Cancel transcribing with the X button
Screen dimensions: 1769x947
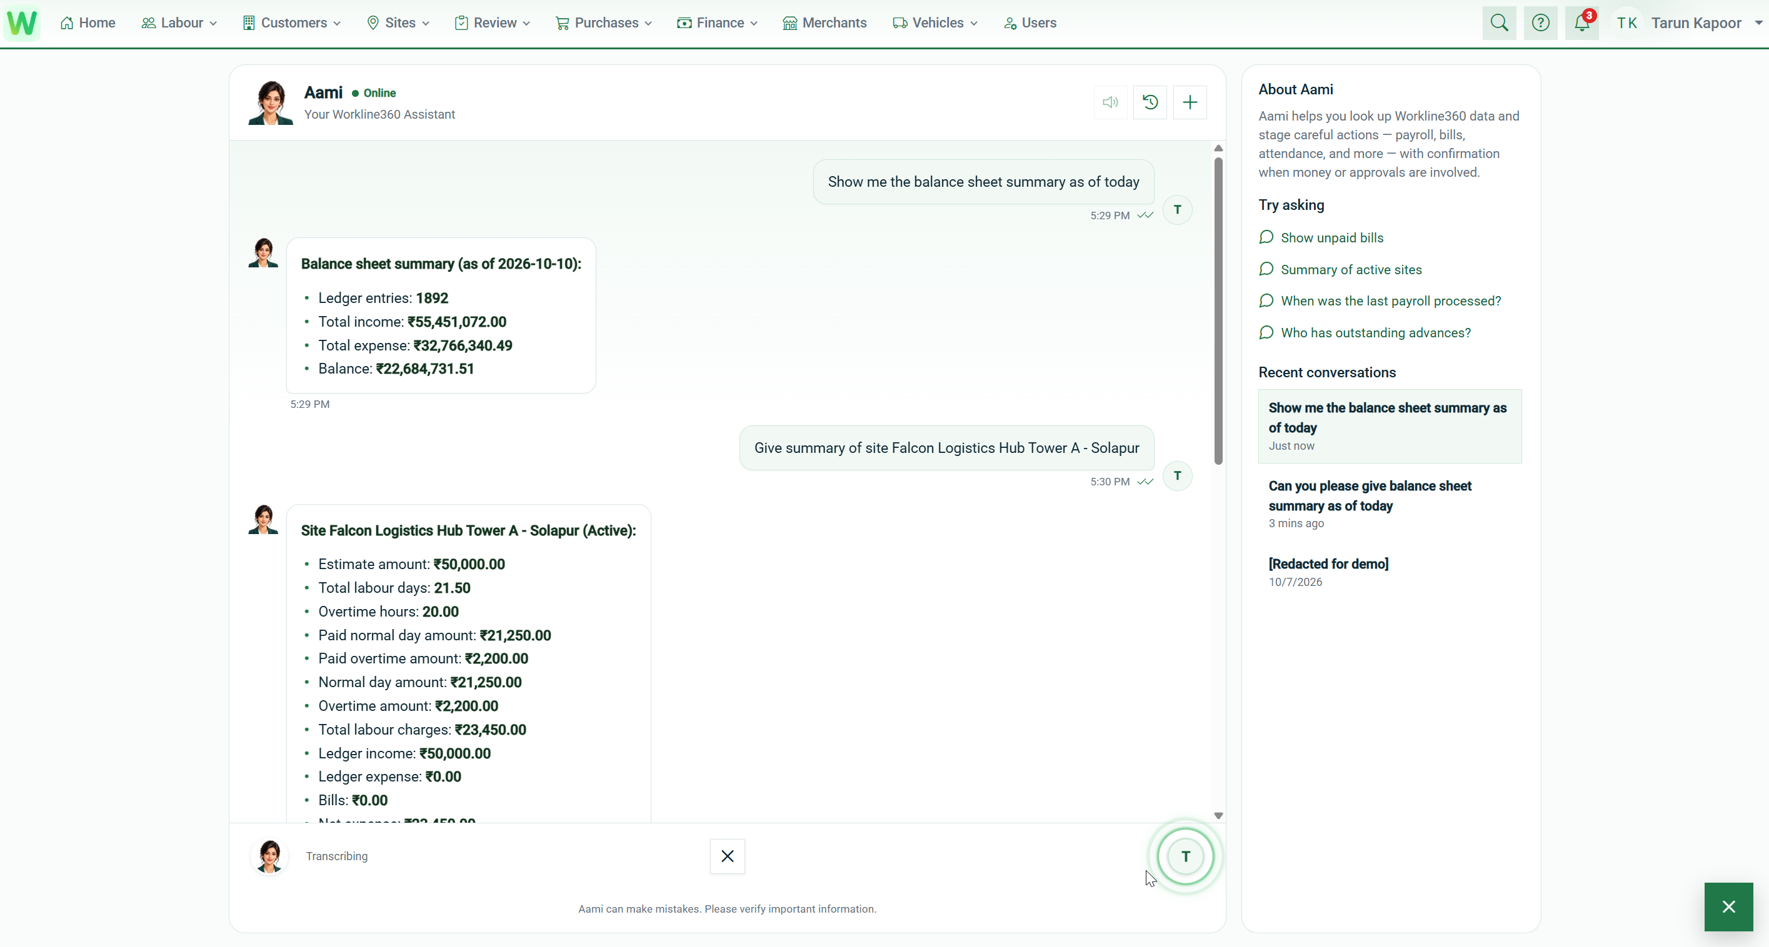[x=727, y=856]
